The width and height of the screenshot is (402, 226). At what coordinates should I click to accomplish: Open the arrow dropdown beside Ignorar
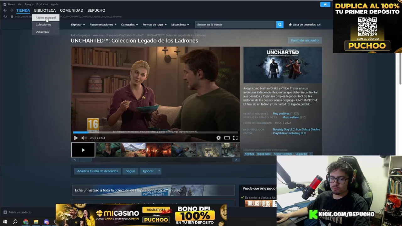(159, 171)
